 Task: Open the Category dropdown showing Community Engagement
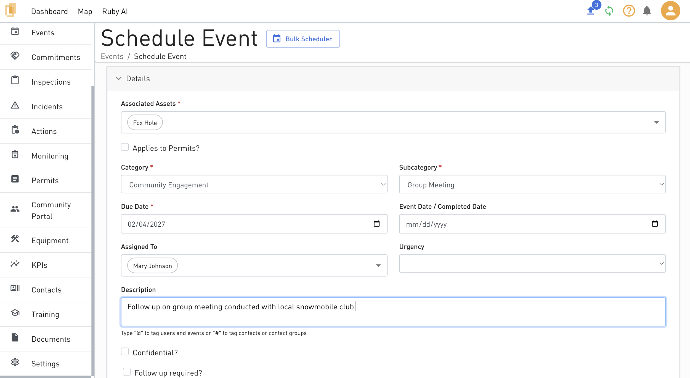[x=254, y=184]
